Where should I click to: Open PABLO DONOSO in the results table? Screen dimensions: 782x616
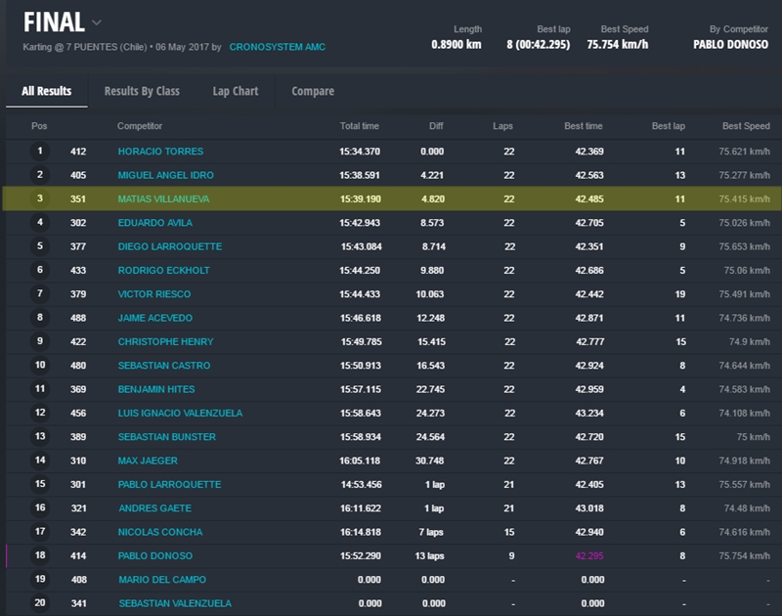157,556
